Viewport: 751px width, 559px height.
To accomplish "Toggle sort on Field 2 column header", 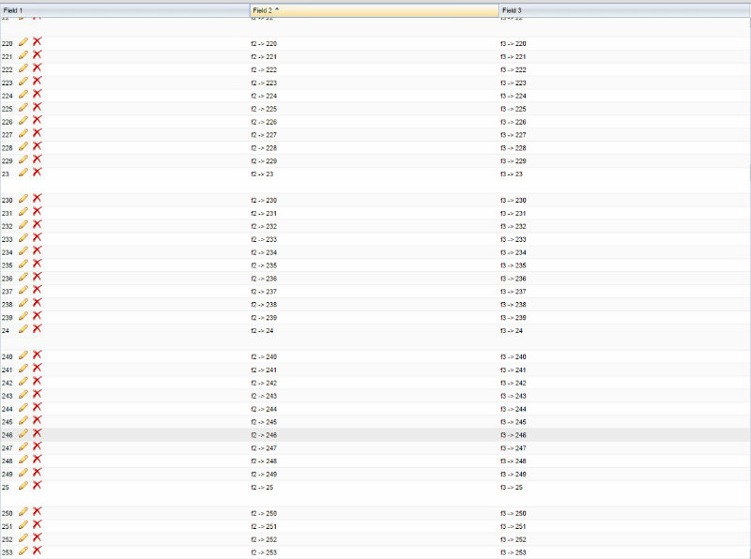I will [374, 10].
